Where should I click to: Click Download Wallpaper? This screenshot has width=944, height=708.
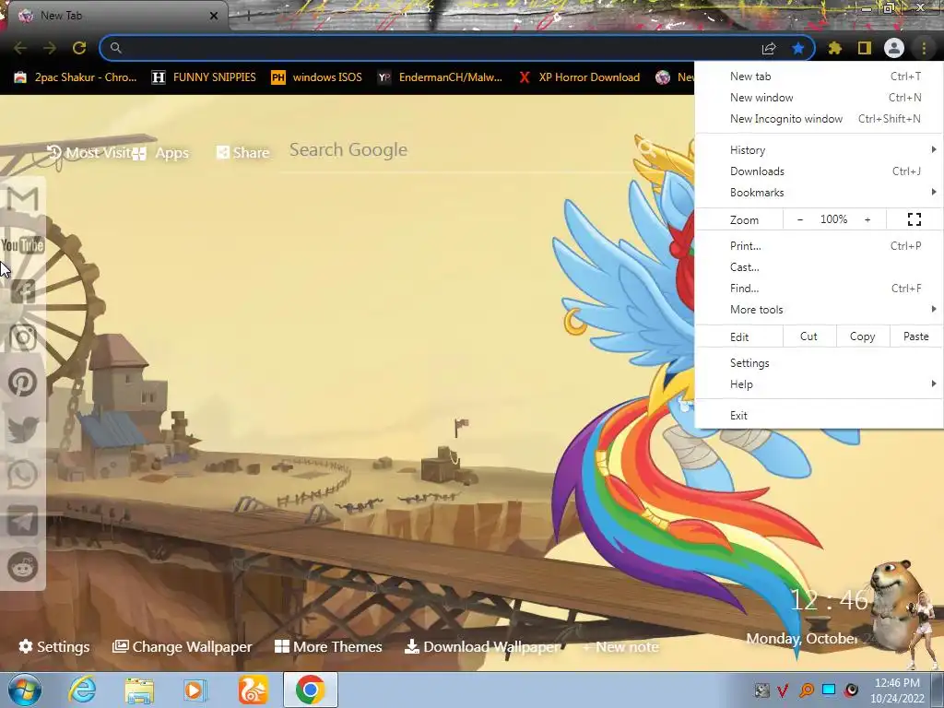[x=483, y=646]
